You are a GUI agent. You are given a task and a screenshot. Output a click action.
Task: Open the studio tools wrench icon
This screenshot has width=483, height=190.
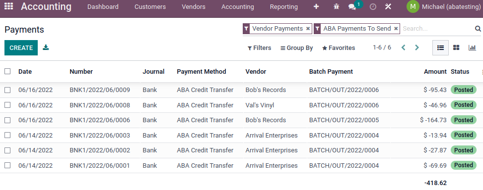(388, 6)
